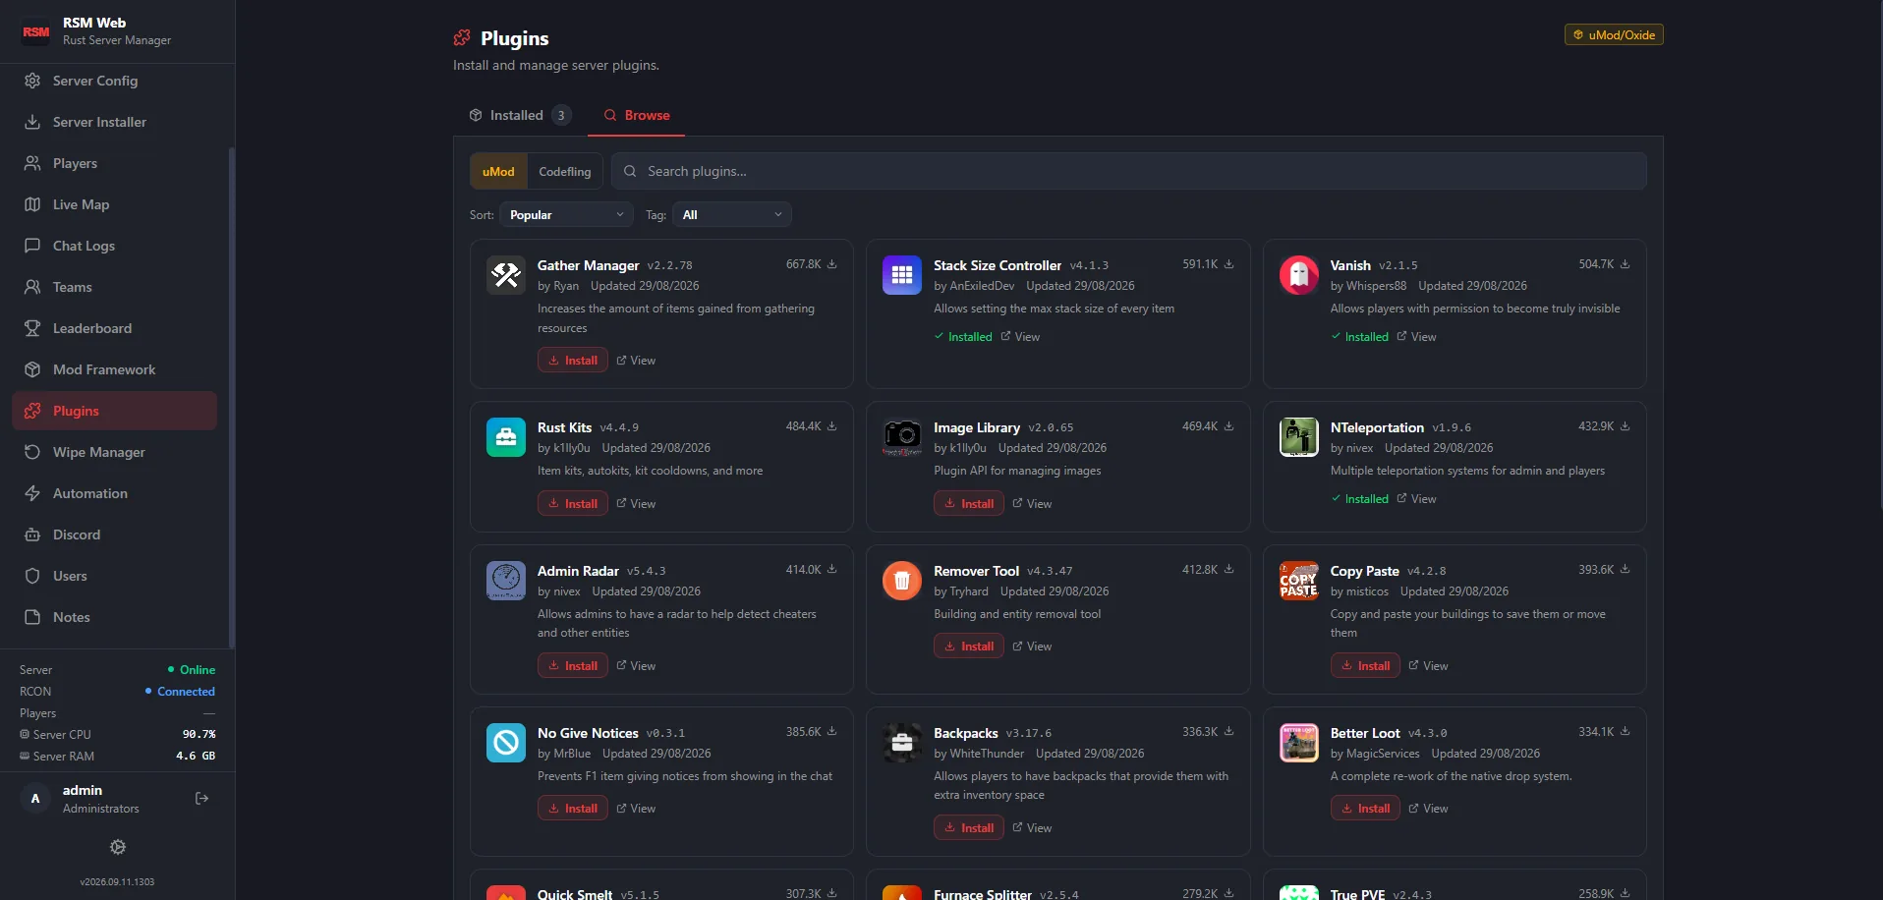
Task: Click Gather Manager download count icon
Action: coord(832,264)
